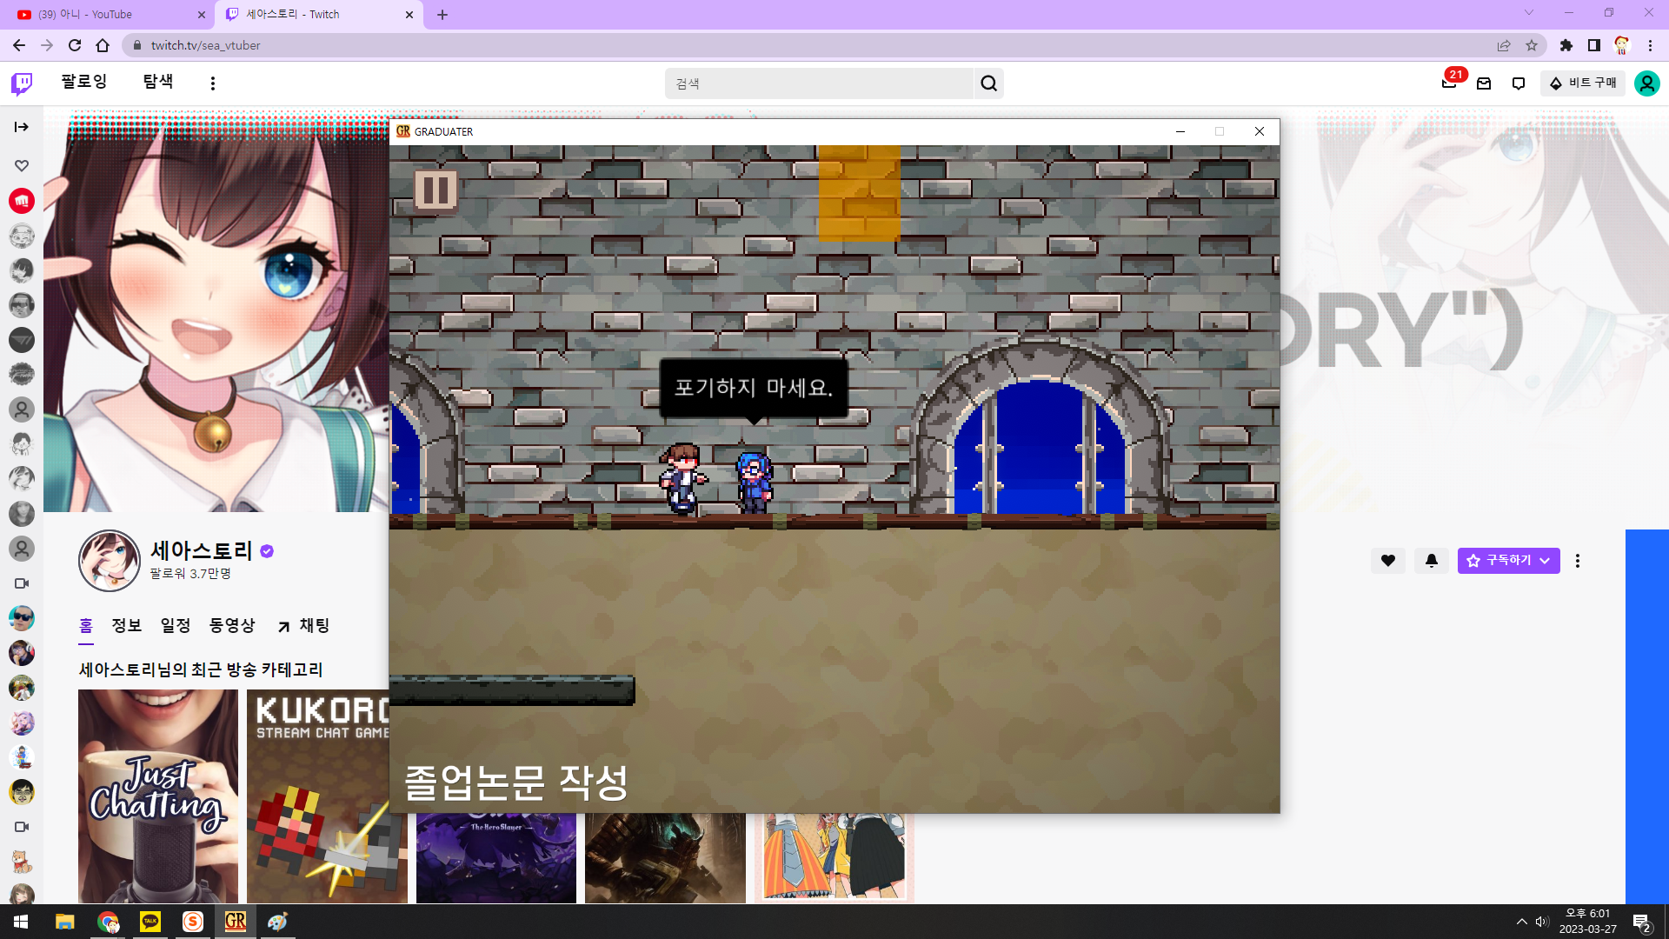Click the browser home button
1669x939 pixels.
[x=103, y=45]
